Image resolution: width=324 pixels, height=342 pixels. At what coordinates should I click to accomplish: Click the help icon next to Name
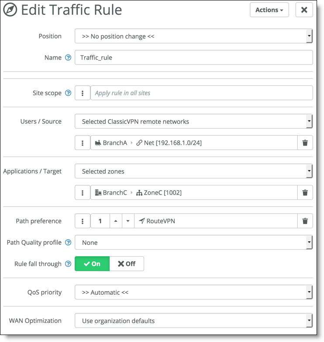click(x=68, y=58)
